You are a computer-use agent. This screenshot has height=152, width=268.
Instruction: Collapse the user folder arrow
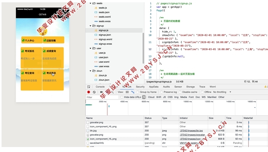coord(90,48)
